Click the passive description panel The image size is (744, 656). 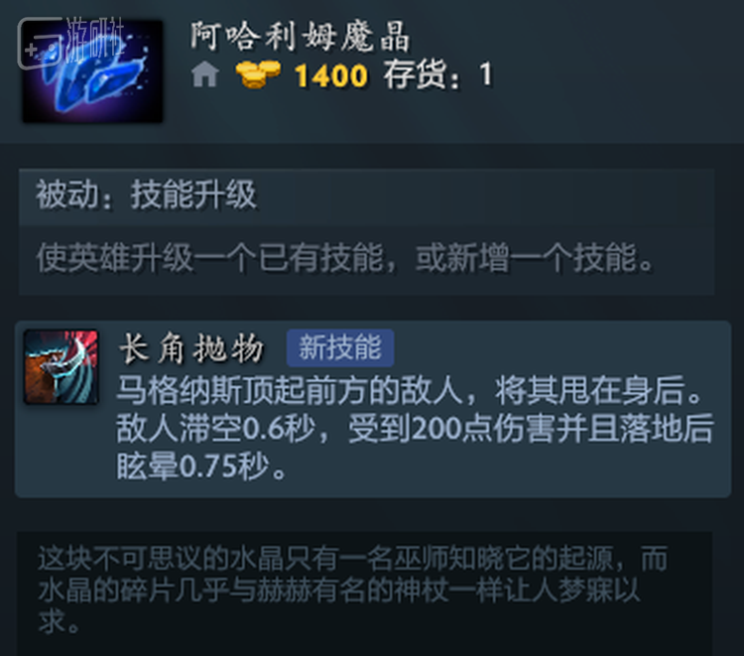pos(366,232)
